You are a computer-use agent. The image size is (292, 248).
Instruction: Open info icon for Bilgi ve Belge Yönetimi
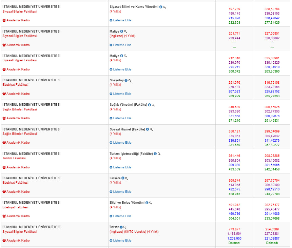pyautogui.click(x=147, y=203)
